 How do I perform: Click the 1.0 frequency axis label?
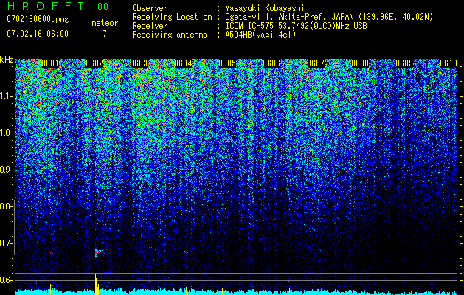click(5, 133)
